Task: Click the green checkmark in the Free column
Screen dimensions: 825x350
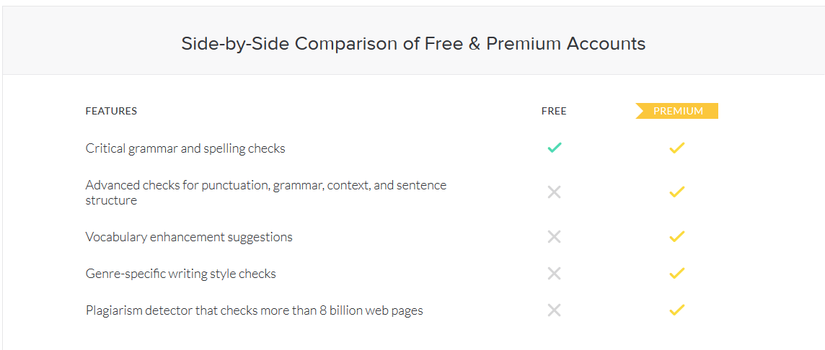Action: coord(554,148)
